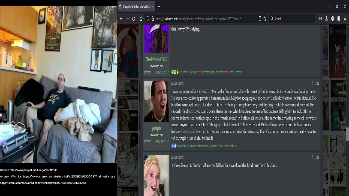Viewport: 349px width, 196px height.
Task: Open the hamburger application menu
Action: pyautogui.click(x=345, y=19)
